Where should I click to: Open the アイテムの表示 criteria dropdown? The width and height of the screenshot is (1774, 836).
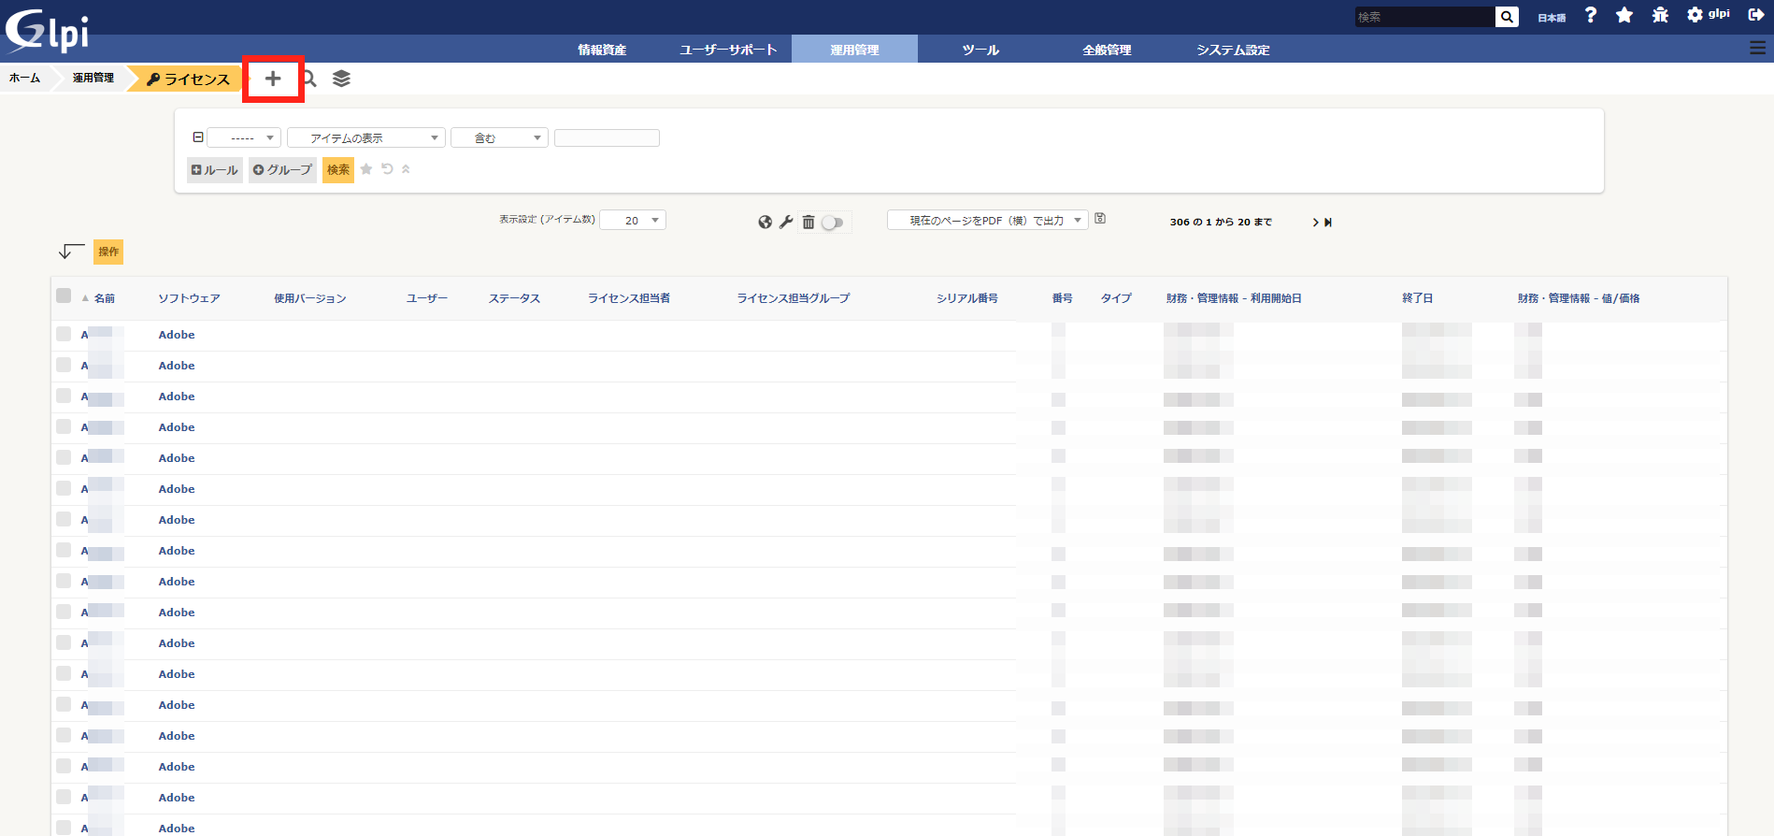point(365,138)
